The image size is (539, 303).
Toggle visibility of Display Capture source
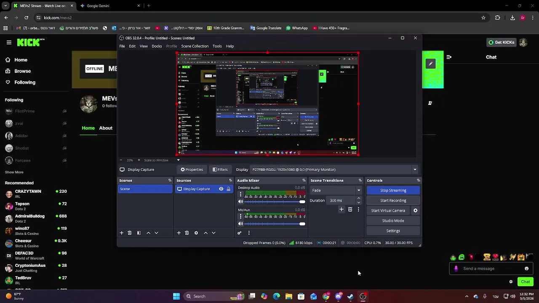(221, 189)
